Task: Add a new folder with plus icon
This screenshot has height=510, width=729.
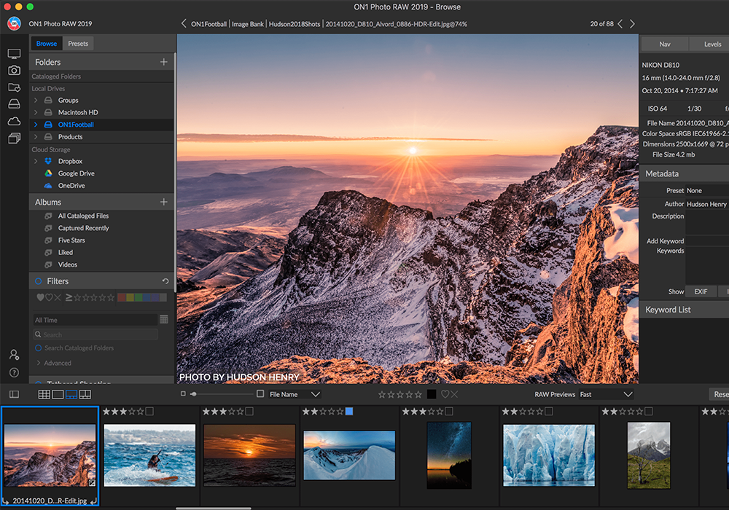Action: pyautogui.click(x=163, y=62)
